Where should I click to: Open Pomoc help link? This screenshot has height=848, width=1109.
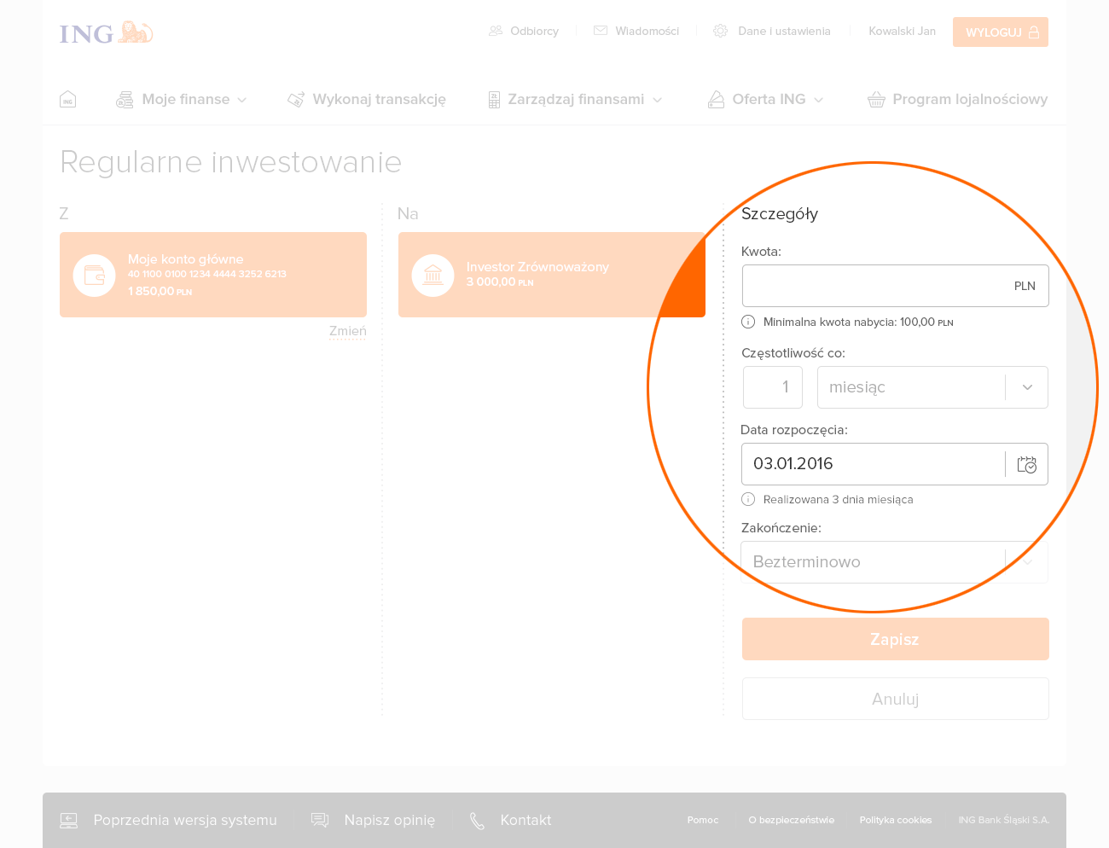tap(703, 820)
